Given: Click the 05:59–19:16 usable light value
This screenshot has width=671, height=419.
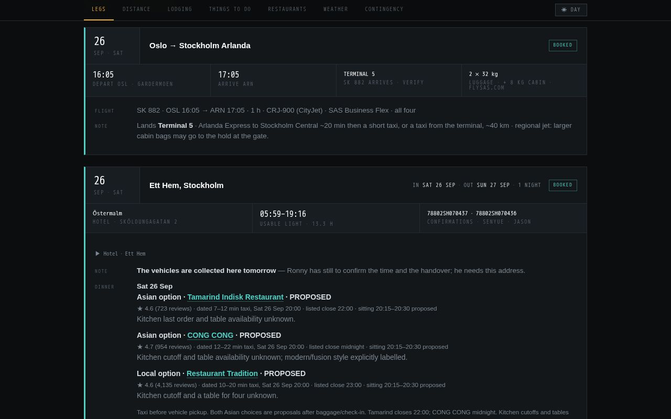Looking at the screenshot, I should (x=283, y=214).
